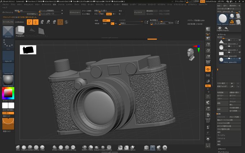Toggle eye visibility for PM3D_Sphere3D5_2 subtool

[x=240, y=40]
